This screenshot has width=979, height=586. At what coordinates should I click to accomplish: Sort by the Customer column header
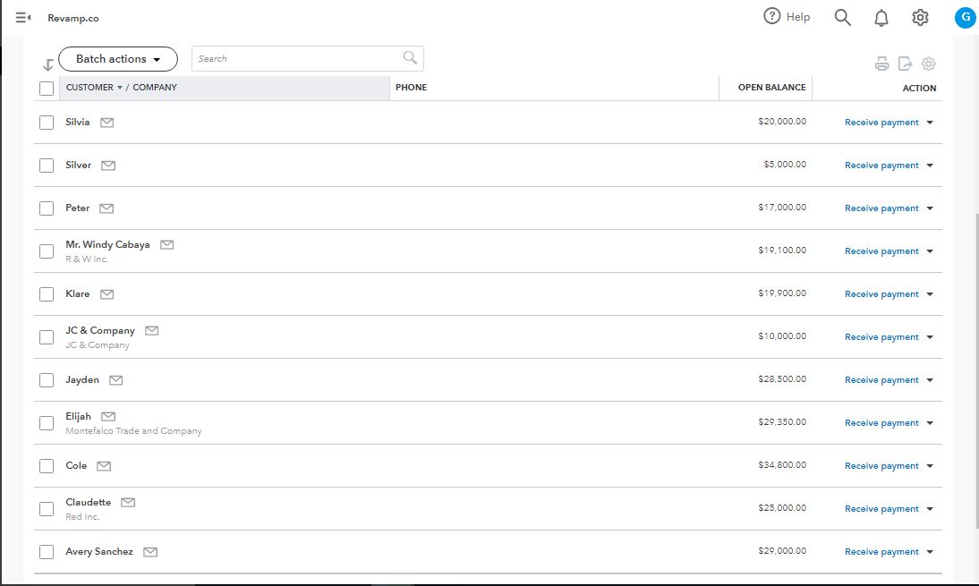pos(90,88)
